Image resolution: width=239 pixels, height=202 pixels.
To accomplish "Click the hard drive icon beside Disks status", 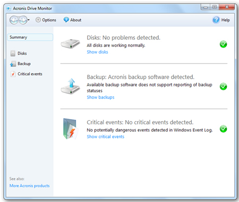I will point(70,44).
